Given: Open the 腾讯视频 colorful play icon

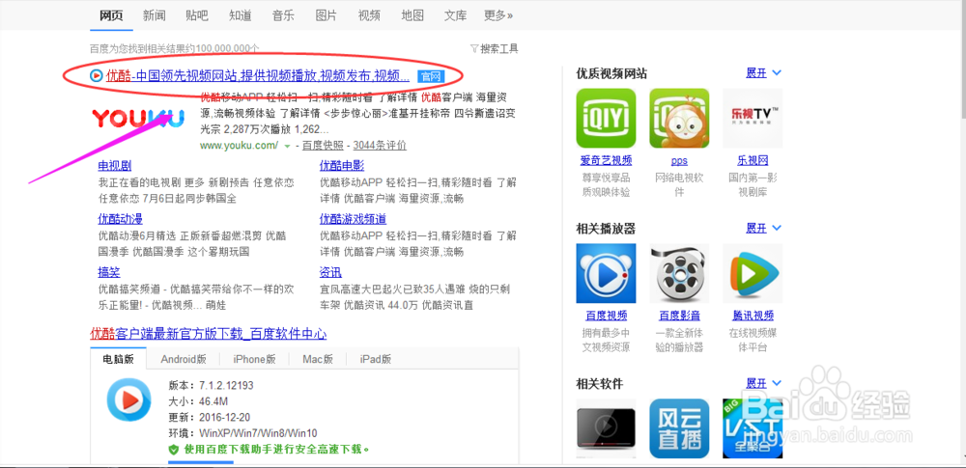Looking at the screenshot, I should pos(753,273).
